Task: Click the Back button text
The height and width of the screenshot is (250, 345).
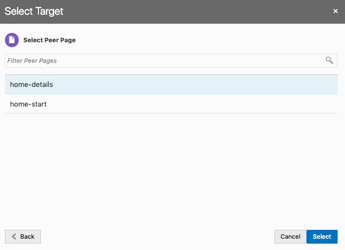Action: 28,237
